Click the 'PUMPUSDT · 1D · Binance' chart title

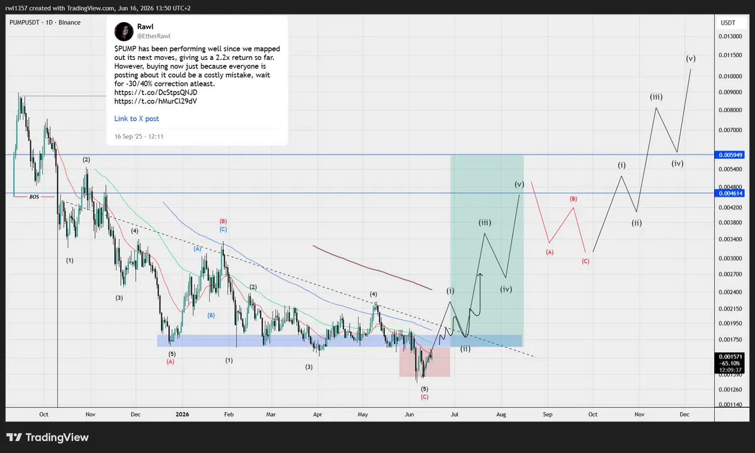(45, 22)
